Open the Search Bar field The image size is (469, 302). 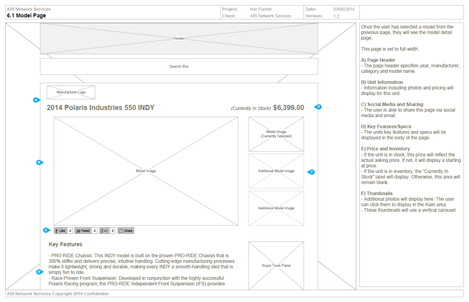pyautogui.click(x=179, y=66)
